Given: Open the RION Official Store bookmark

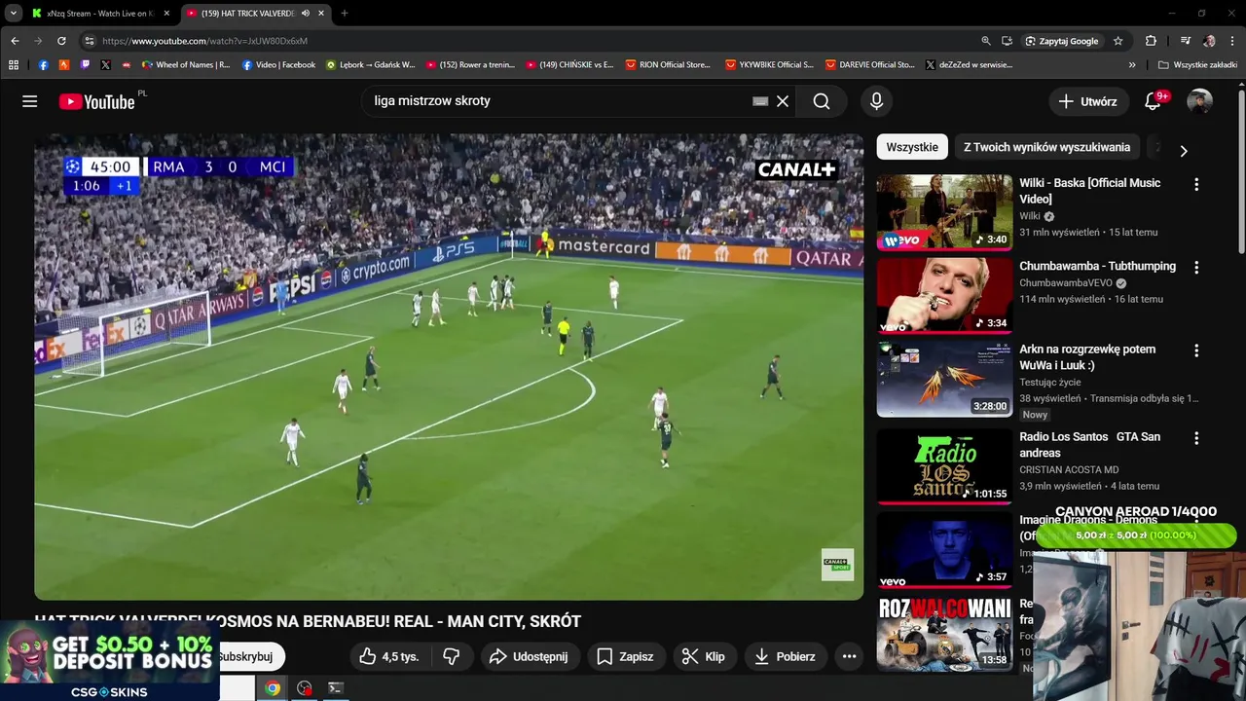Looking at the screenshot, I should (x=668, y=65).
